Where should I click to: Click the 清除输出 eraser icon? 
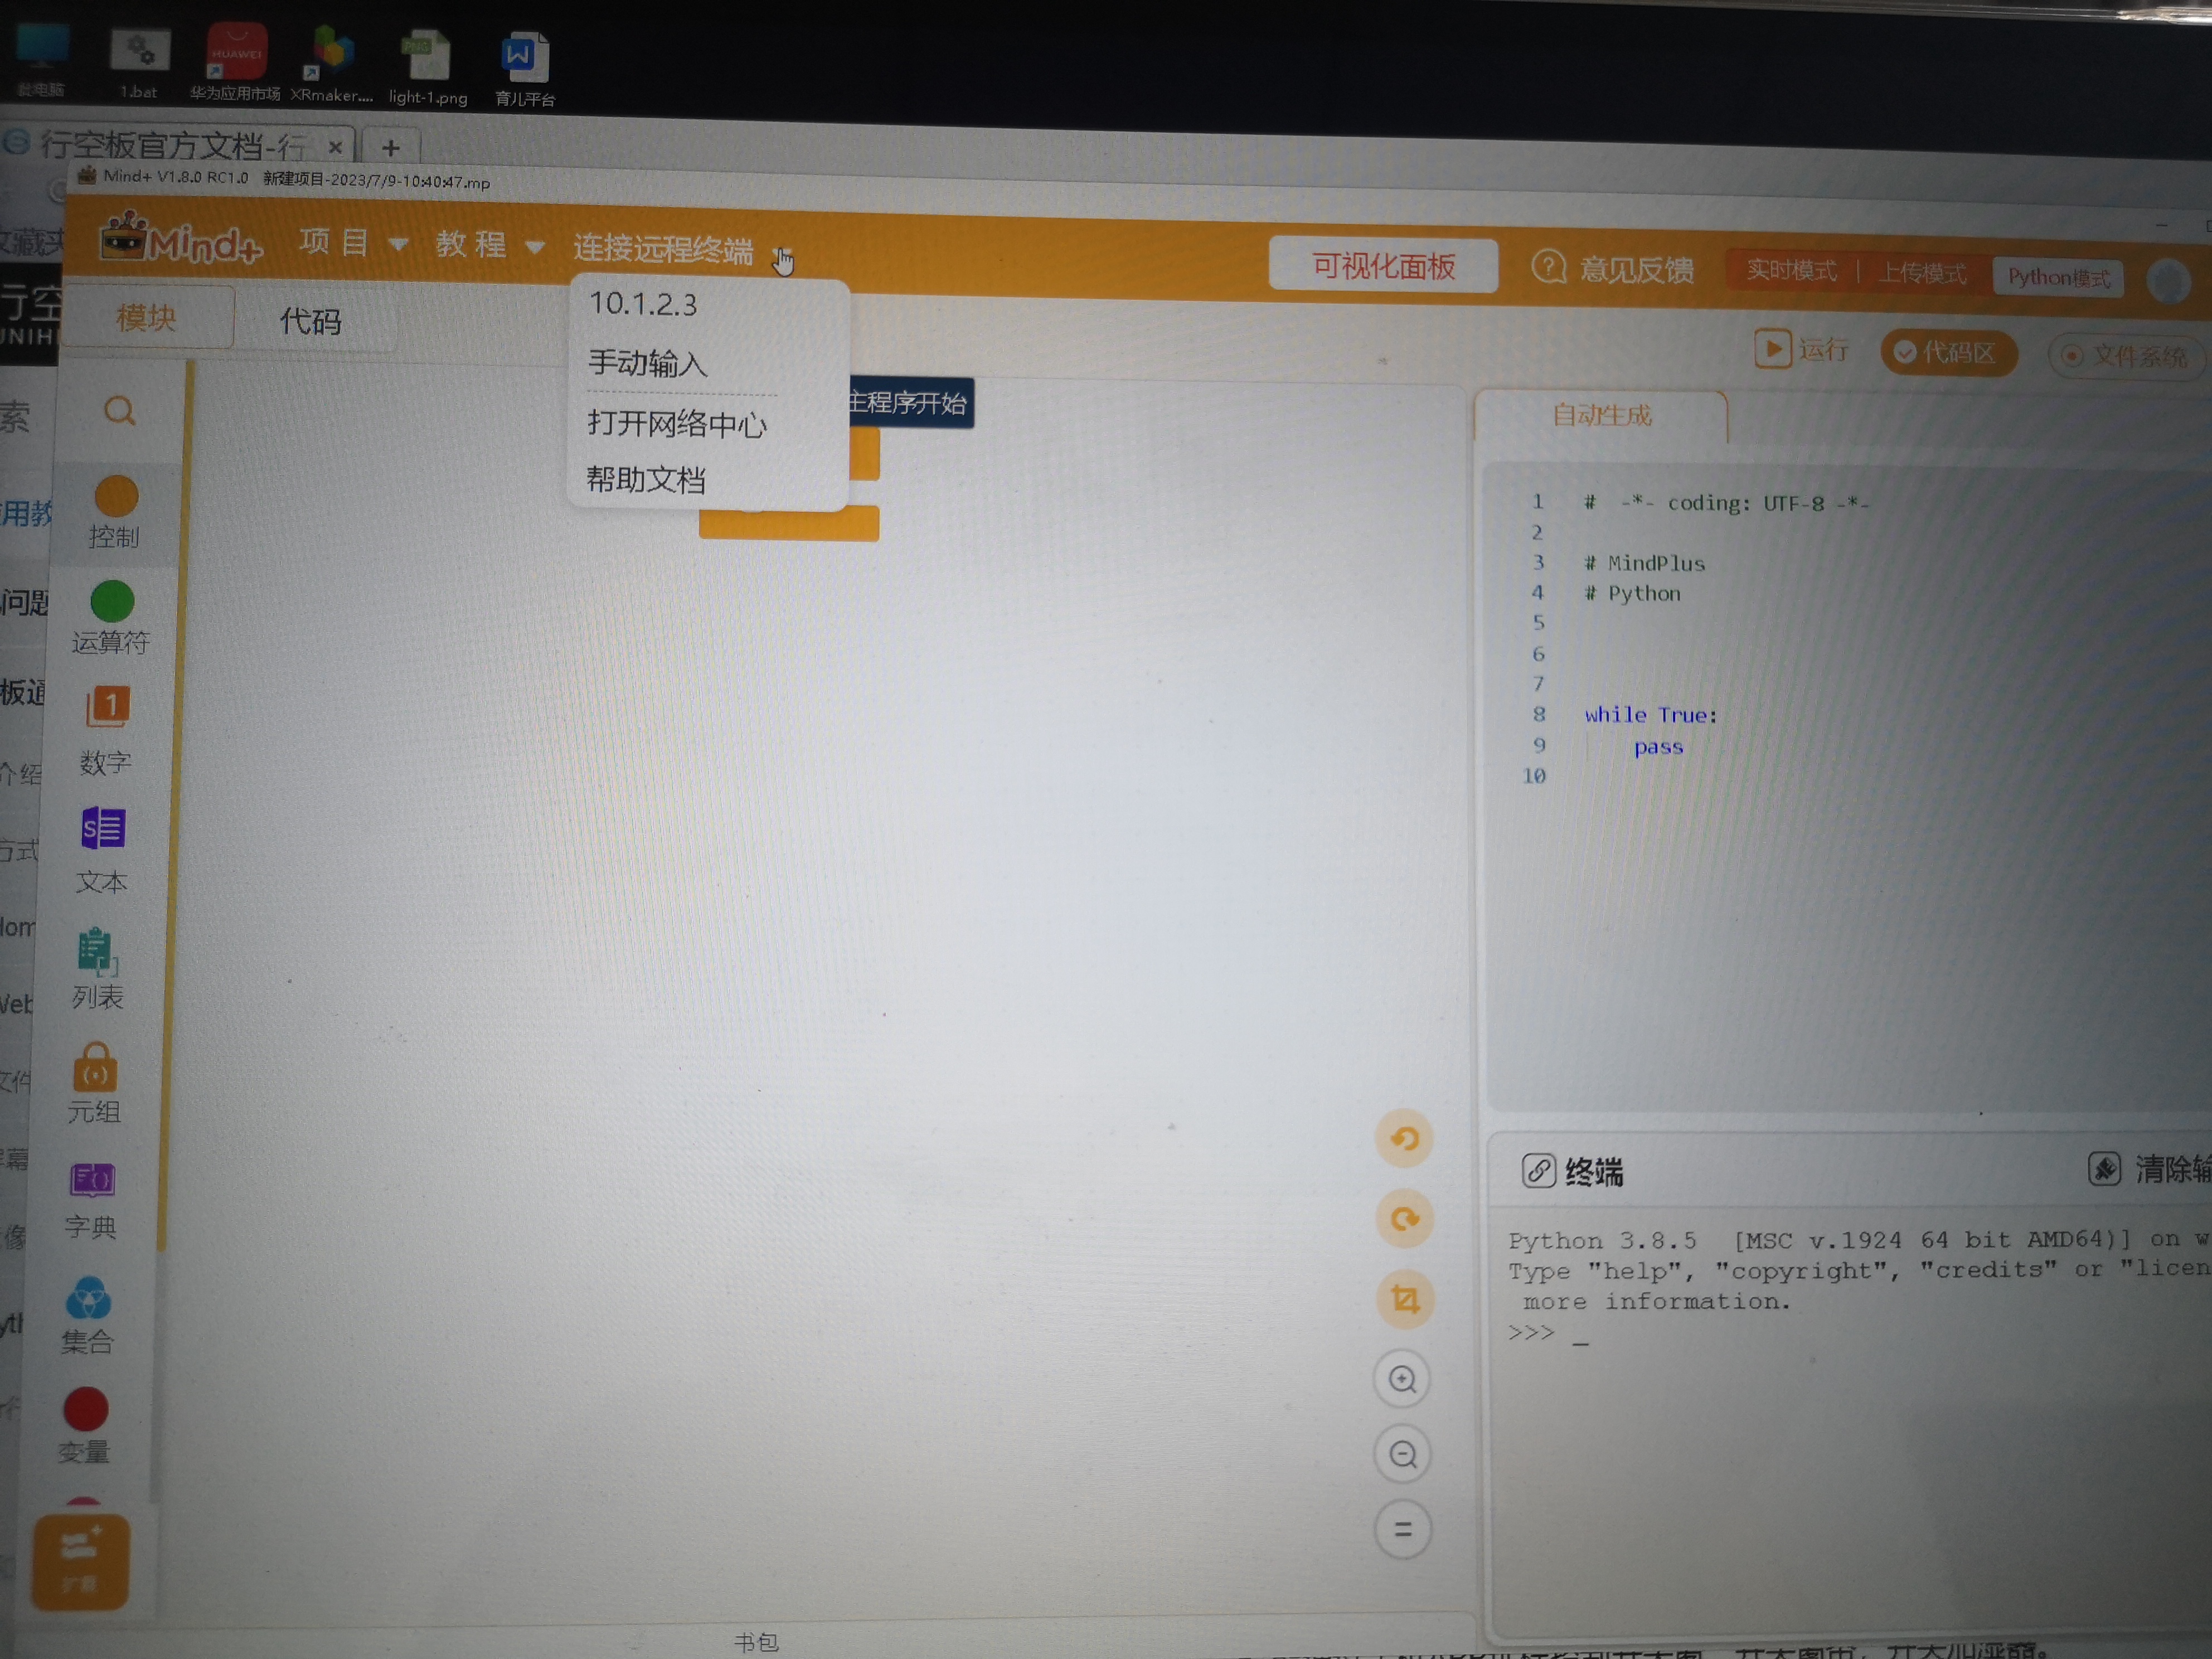pyautogui.click(x=2104, y=1168)
